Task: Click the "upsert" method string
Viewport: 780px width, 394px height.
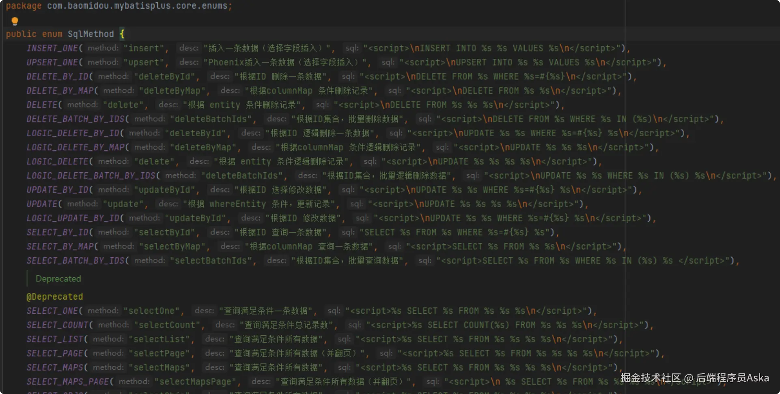Action: [144, 62]
